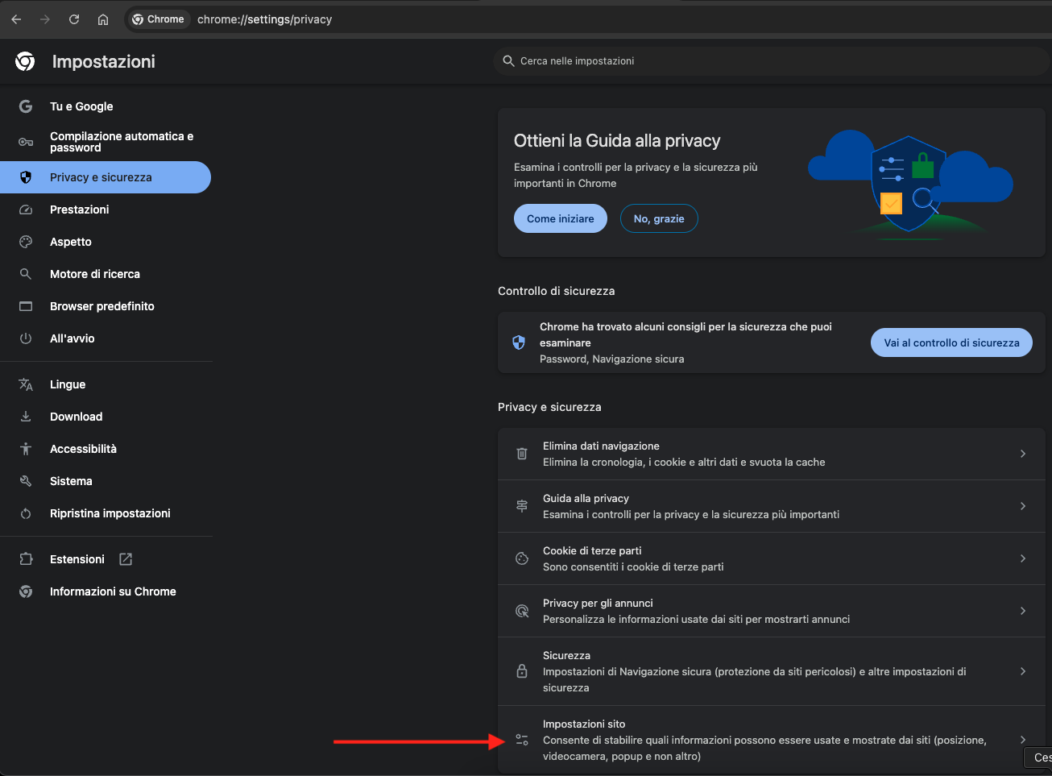Select Aspetto in the sidebar

tap(106, 242)
